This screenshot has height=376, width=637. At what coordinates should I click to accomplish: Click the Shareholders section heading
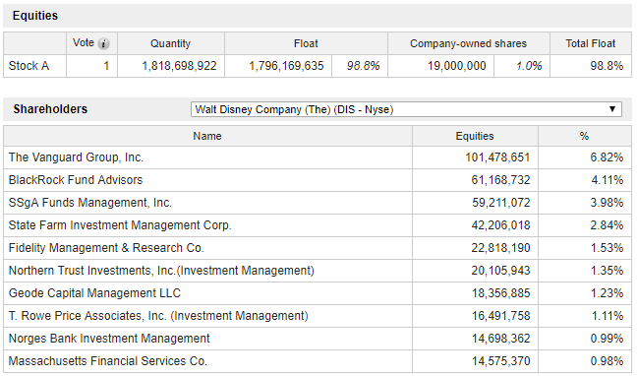tap(50, 109)
